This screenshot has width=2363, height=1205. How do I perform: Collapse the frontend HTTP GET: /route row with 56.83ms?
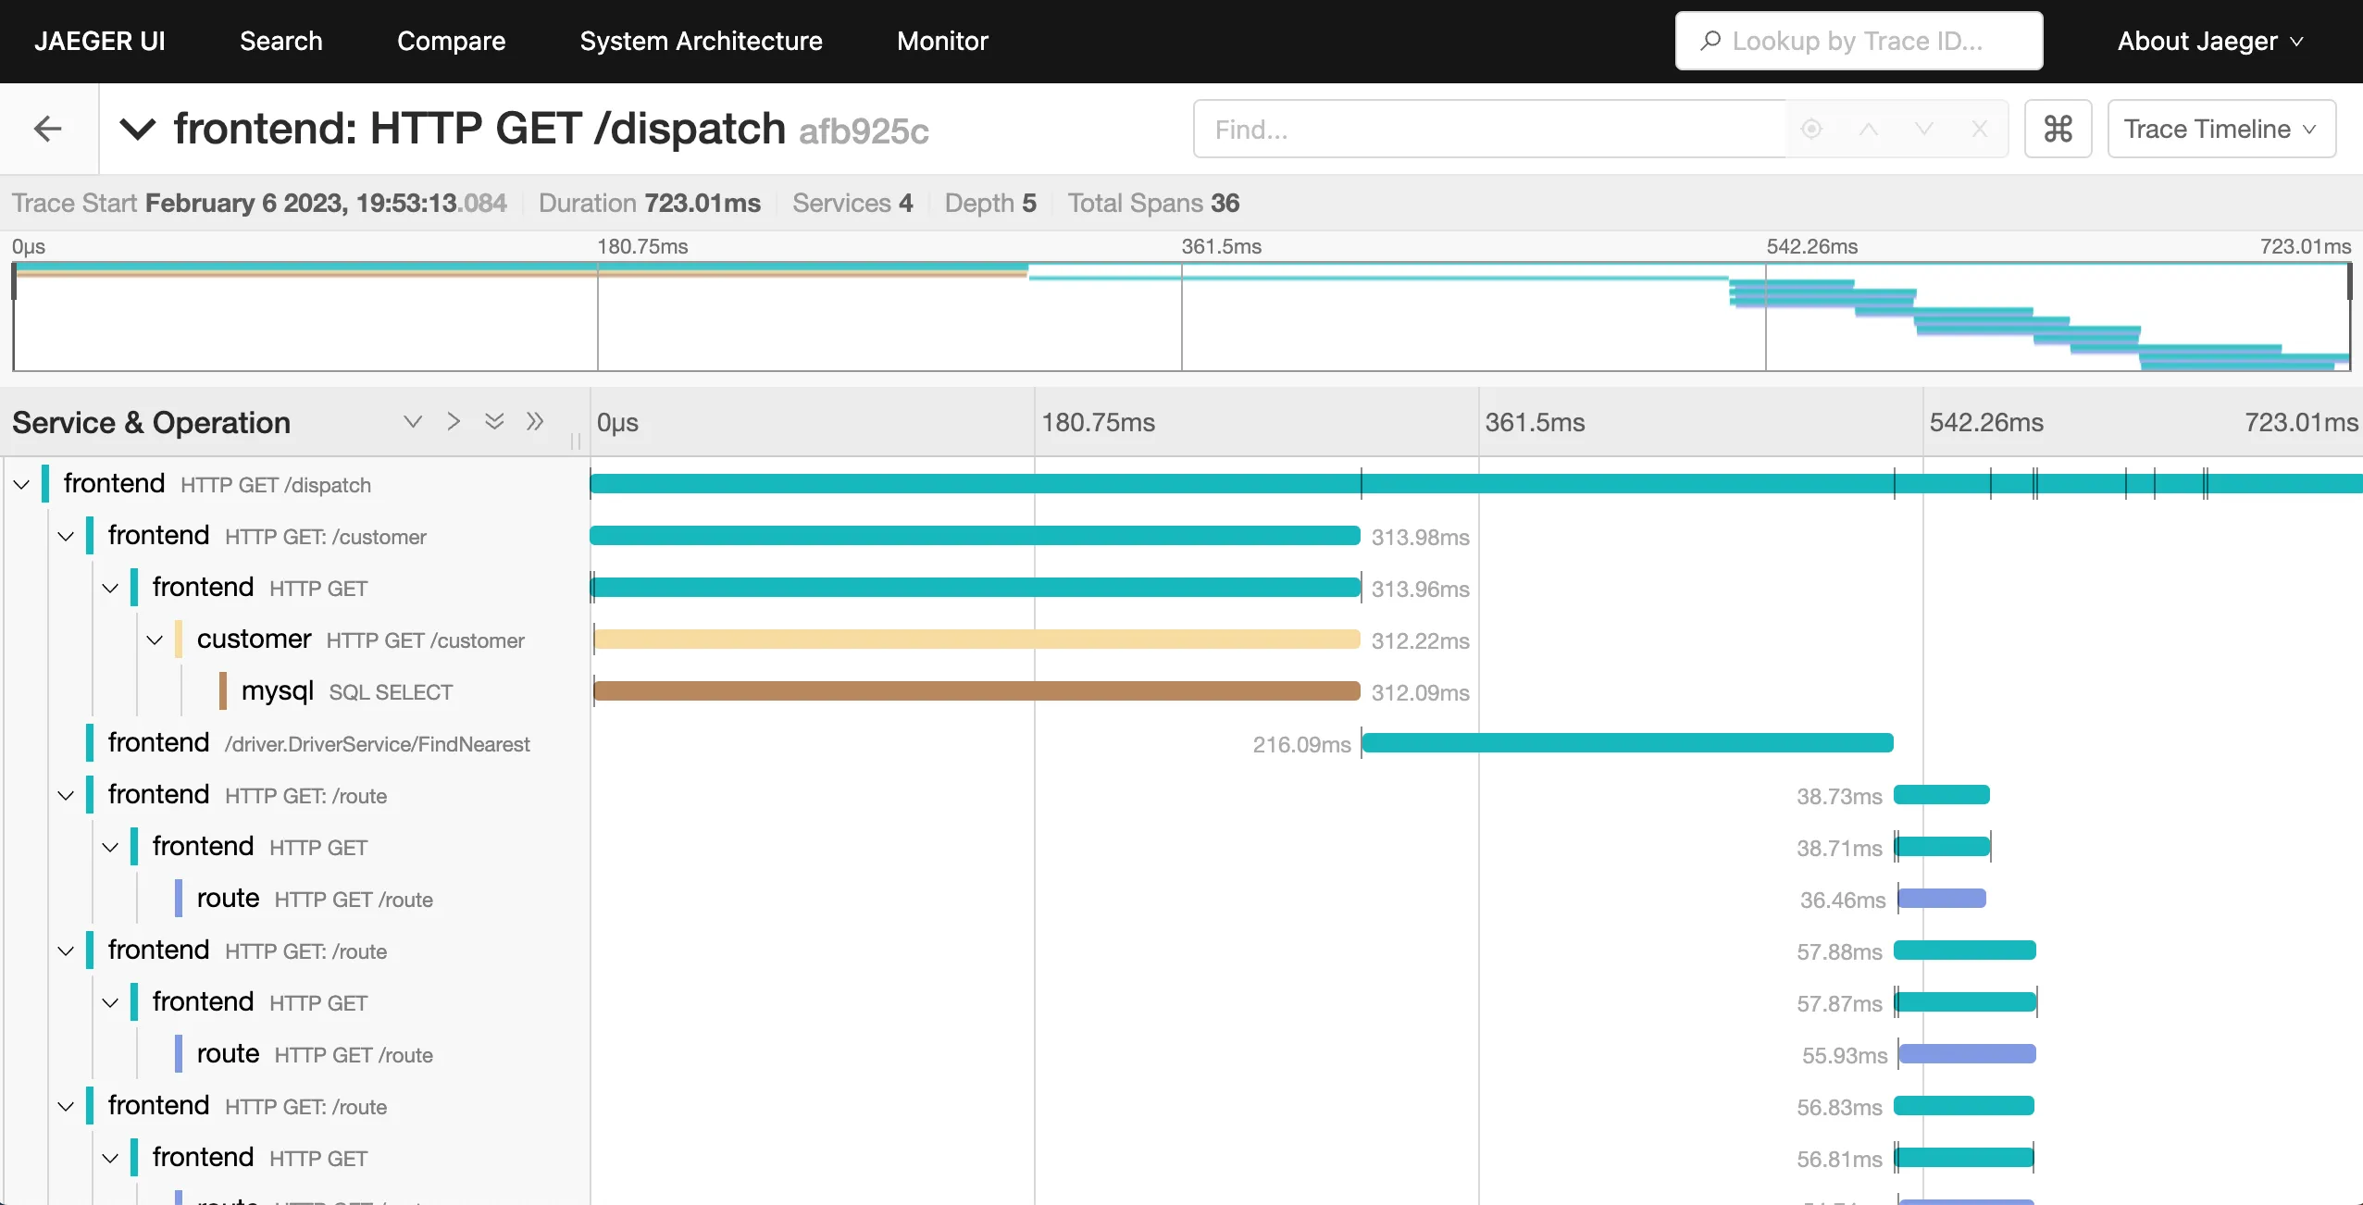(x=66, y=1106)
